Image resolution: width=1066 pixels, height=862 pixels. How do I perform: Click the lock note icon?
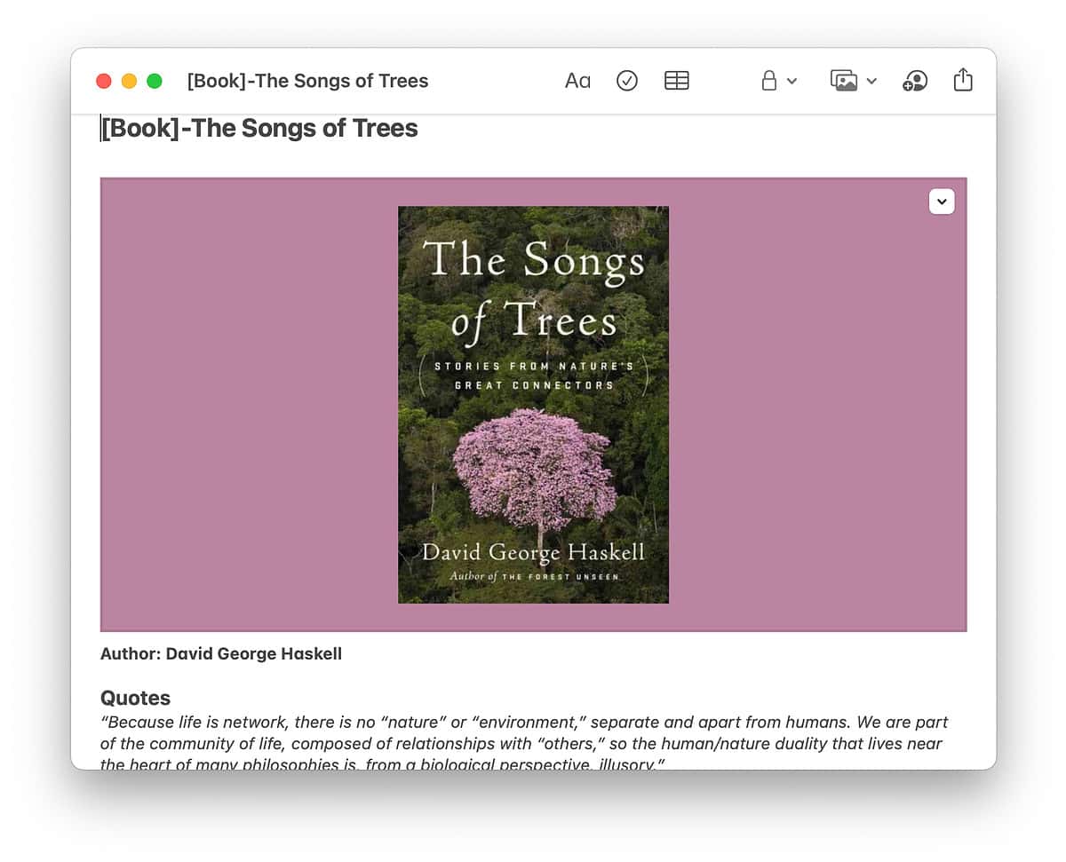point(769,81)
